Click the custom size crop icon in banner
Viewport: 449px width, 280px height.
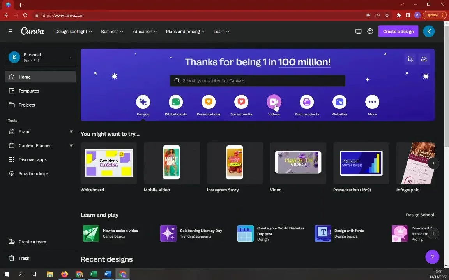tap(410, 59)
